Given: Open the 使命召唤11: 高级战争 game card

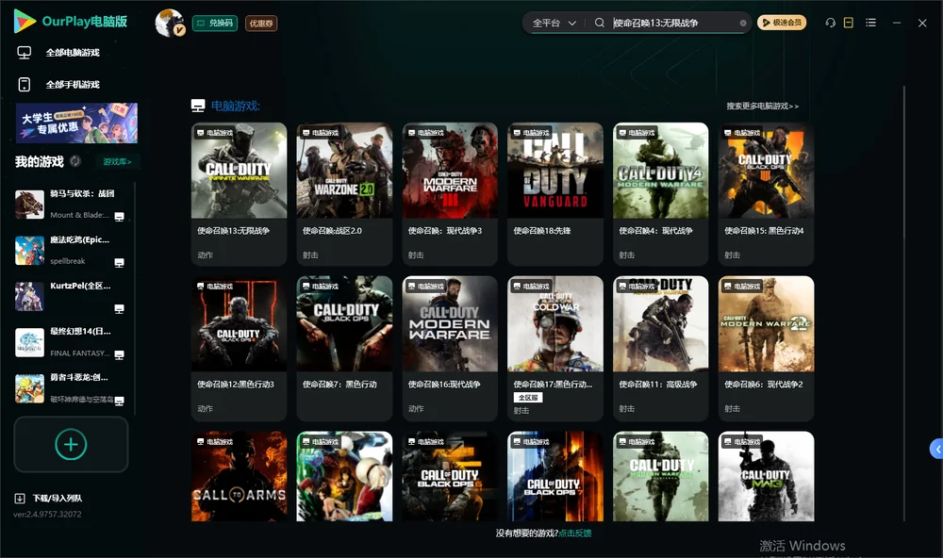Looking at the screenshot, I should [660, 348].
